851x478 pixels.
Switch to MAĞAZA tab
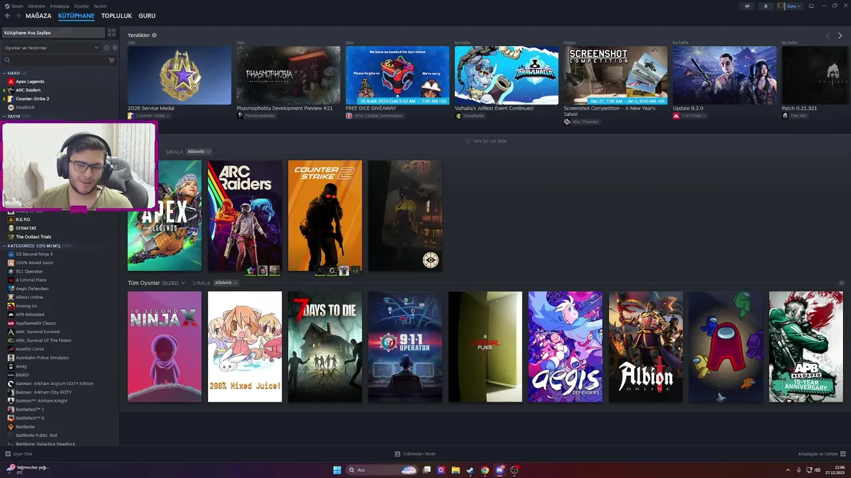point(39,16)
